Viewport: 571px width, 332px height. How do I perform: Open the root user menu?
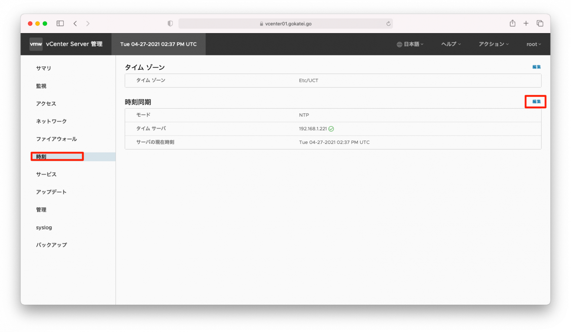click(x=533, y=44)
